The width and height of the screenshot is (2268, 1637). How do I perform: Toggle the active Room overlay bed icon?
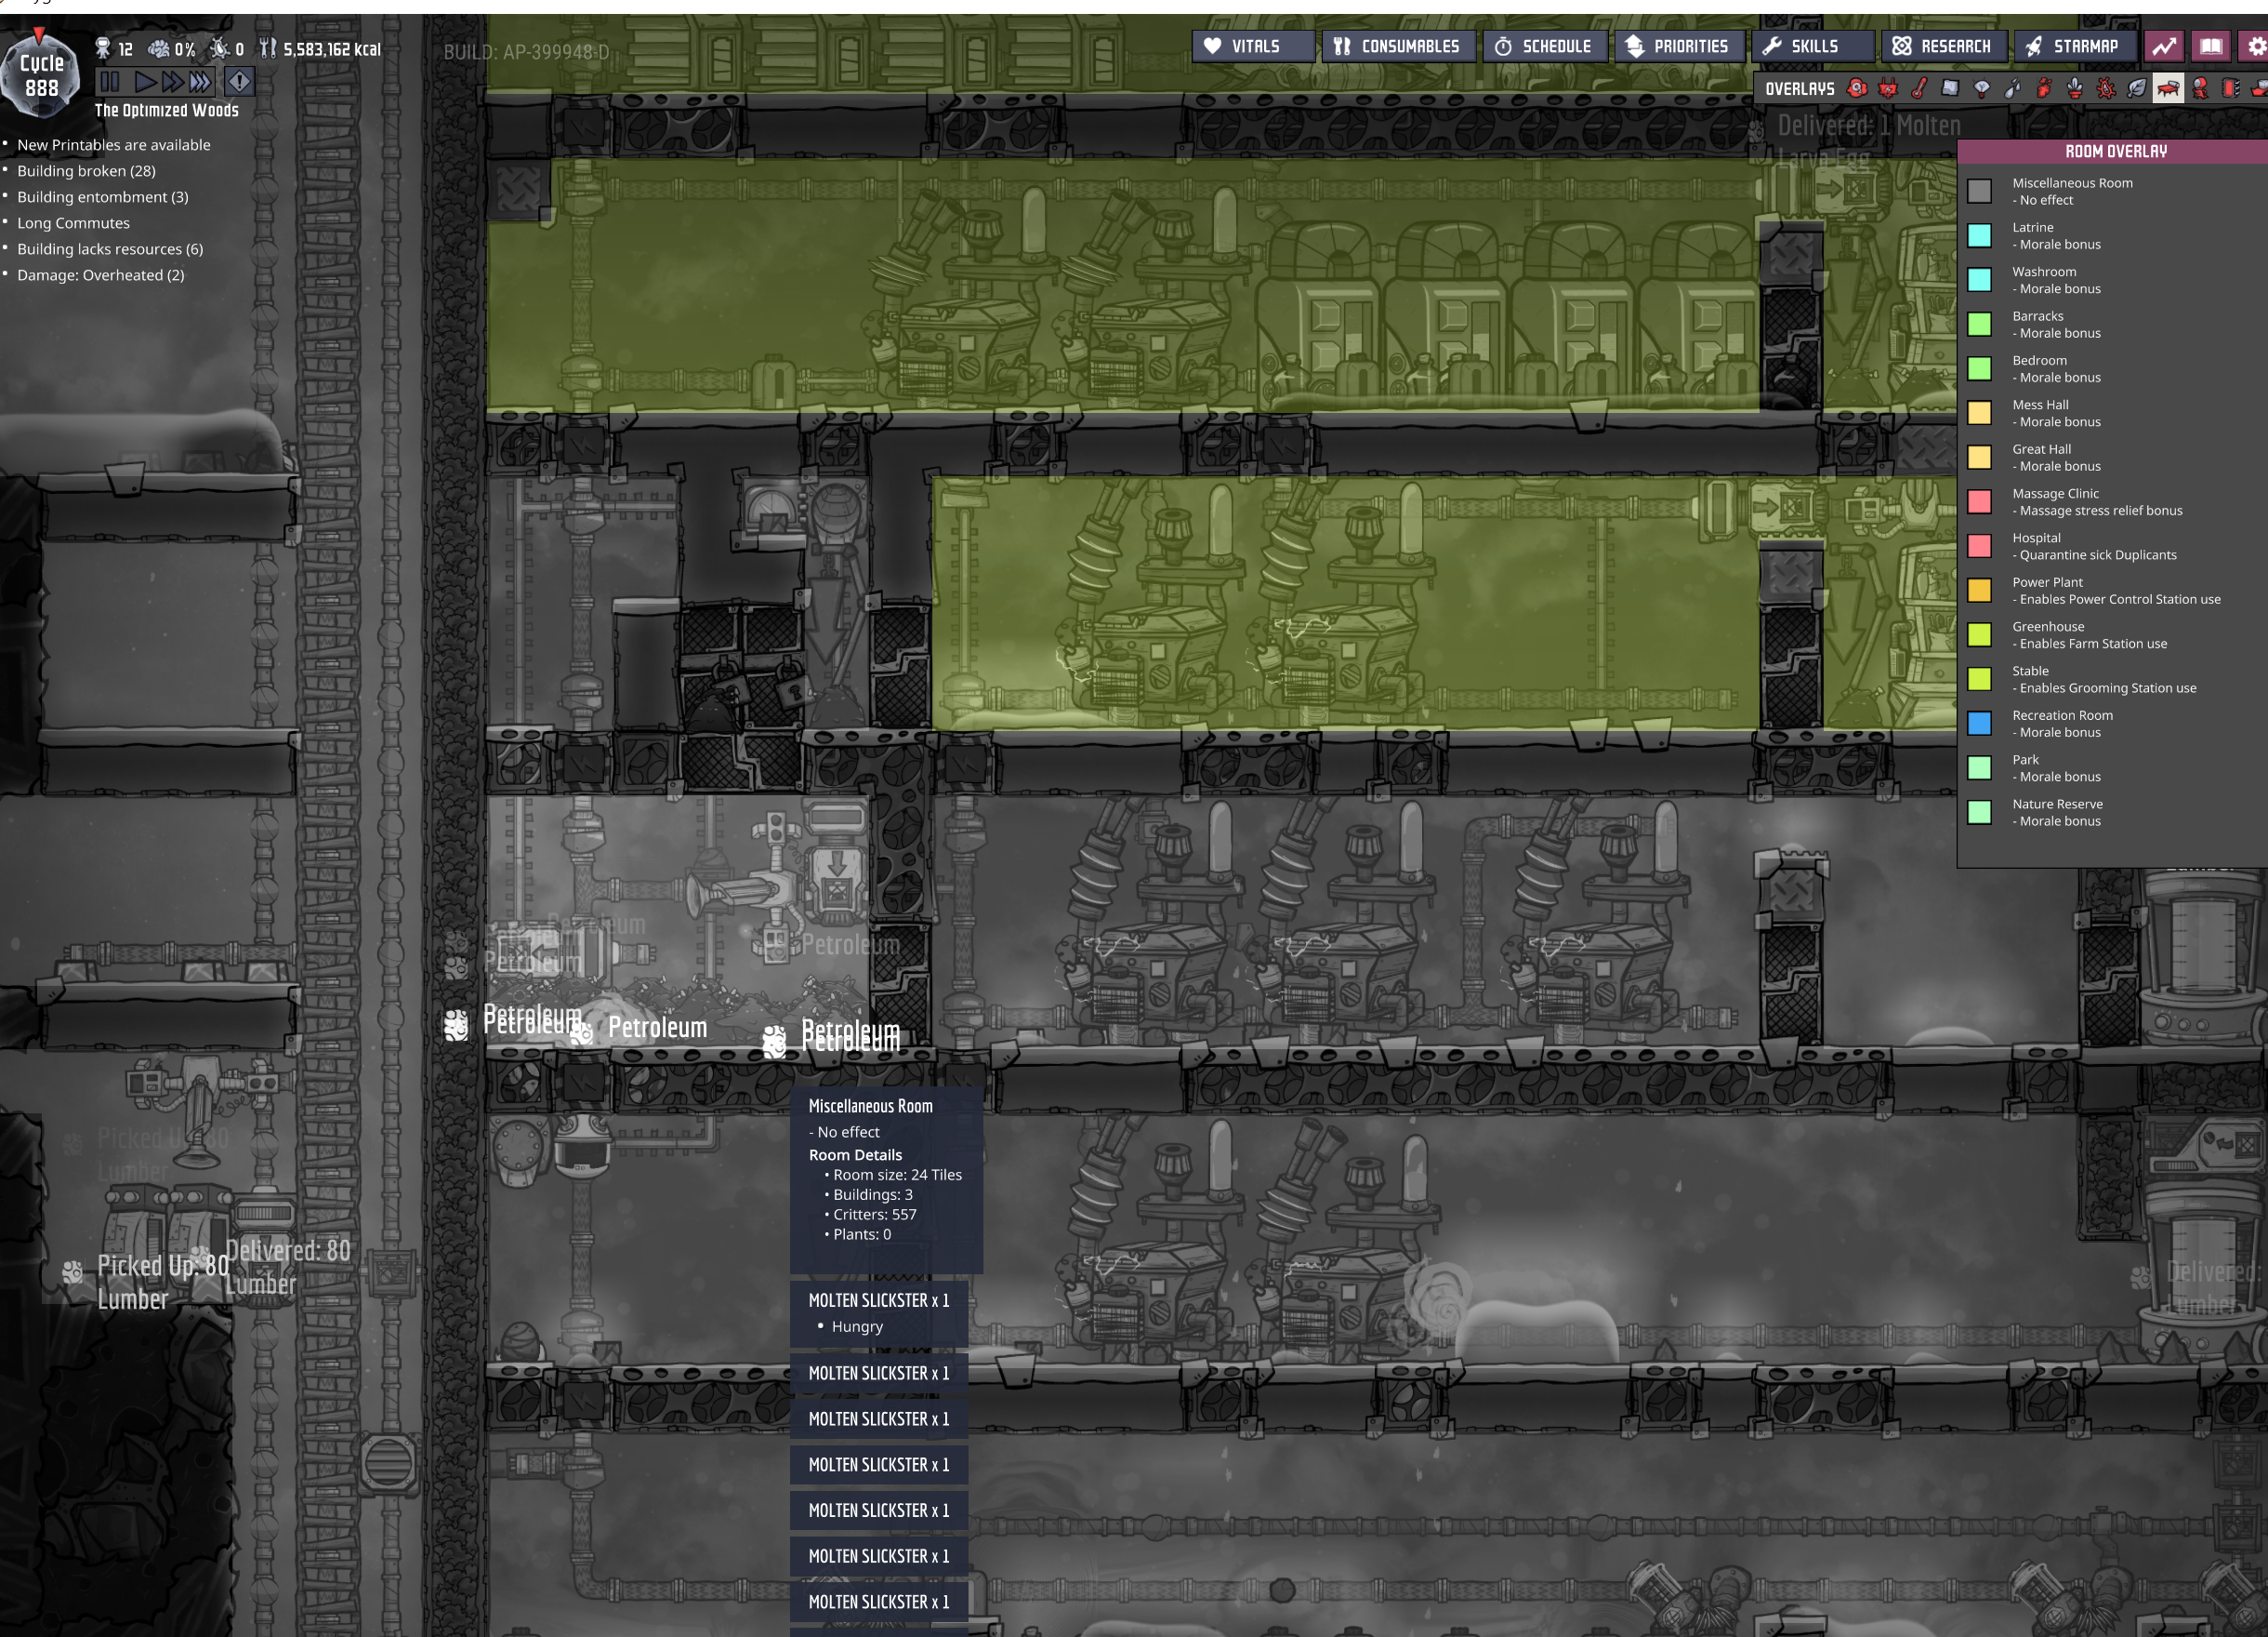pos(2168,89)
